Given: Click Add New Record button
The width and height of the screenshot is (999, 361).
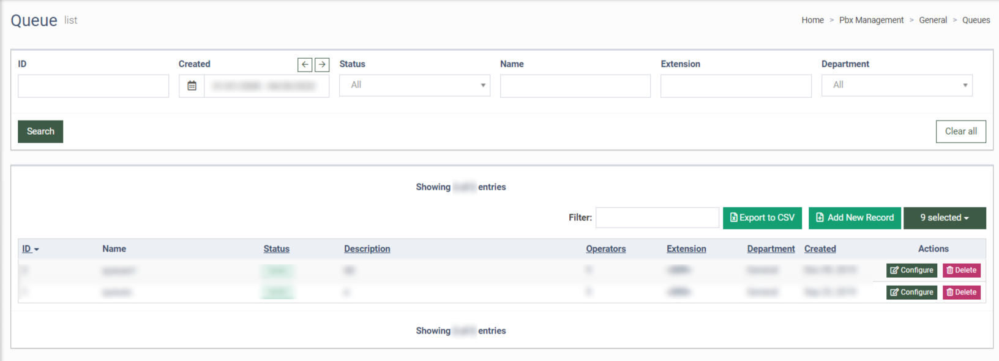Looking at the screenshot, I should 855,218.
